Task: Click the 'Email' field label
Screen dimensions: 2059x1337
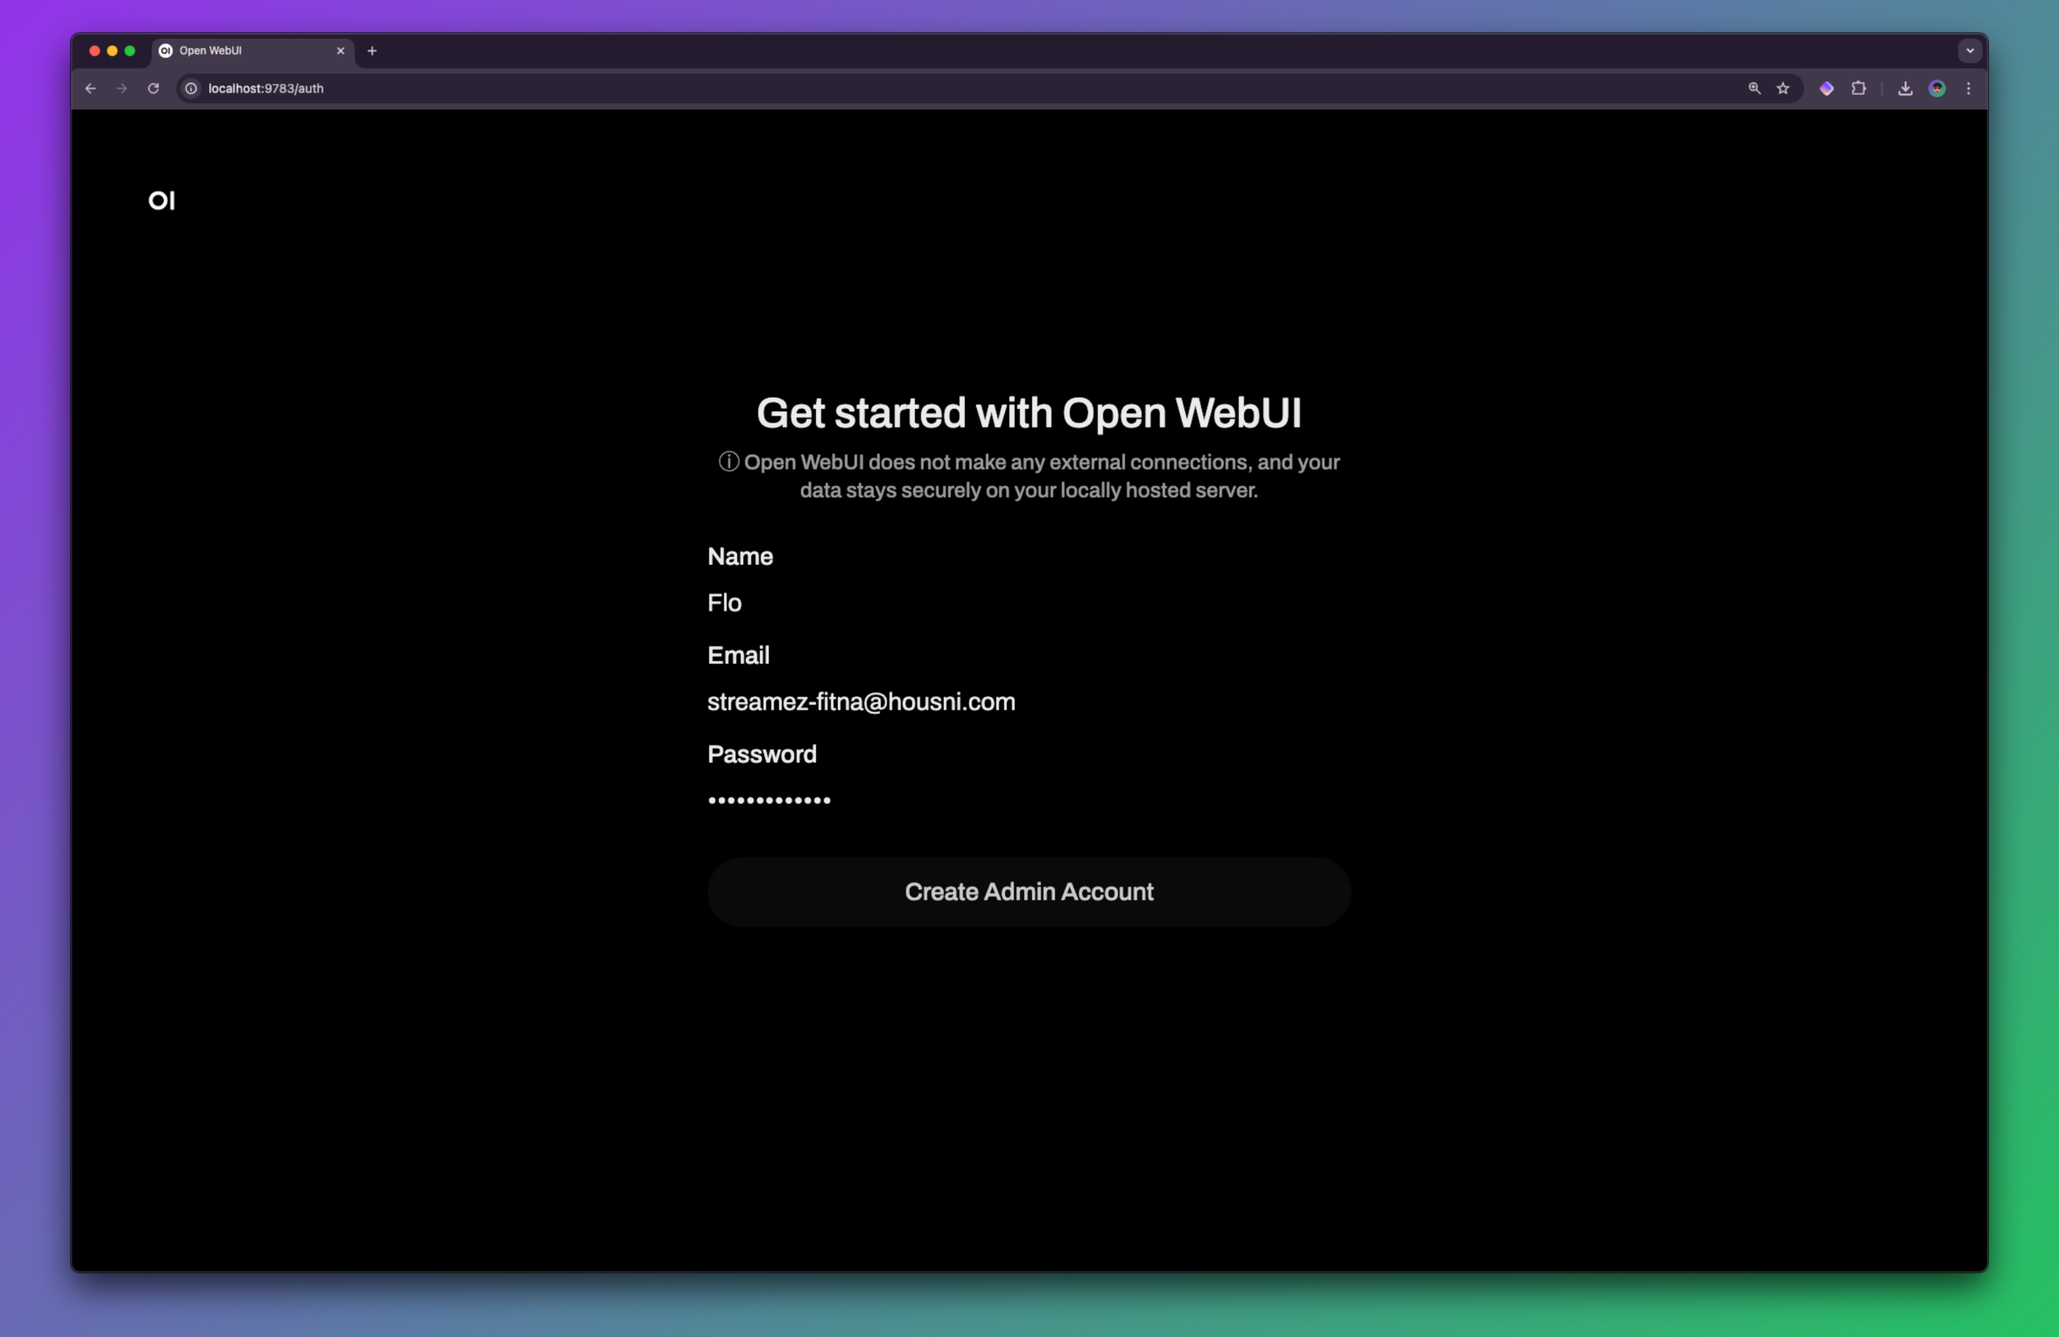Action: tap(739, 656)
